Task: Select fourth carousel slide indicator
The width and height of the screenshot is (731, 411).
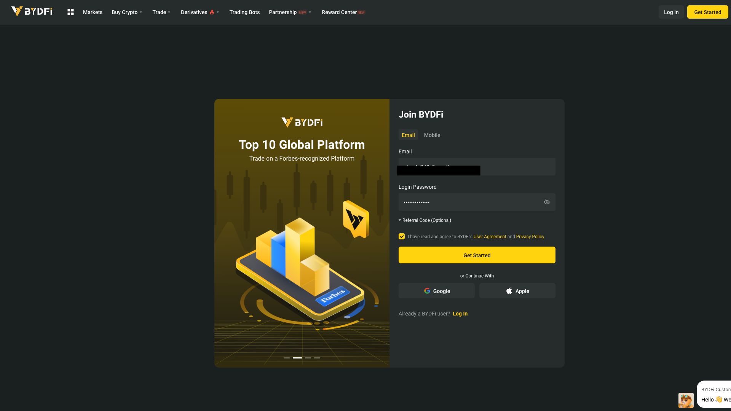Action: click(x=317, y=358)
